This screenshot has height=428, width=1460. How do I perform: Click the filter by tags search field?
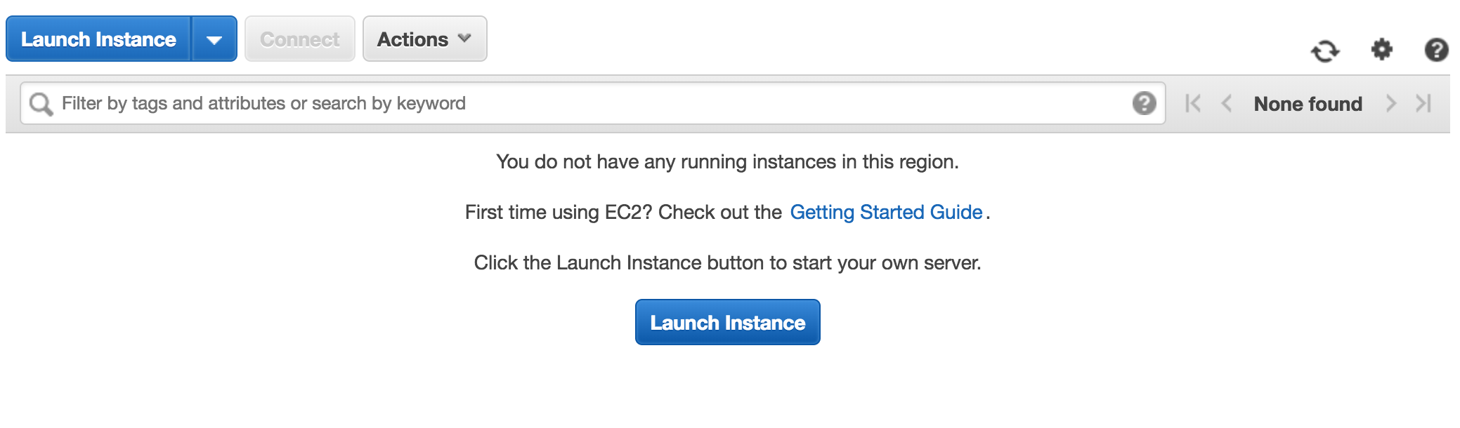pos(422,102)
